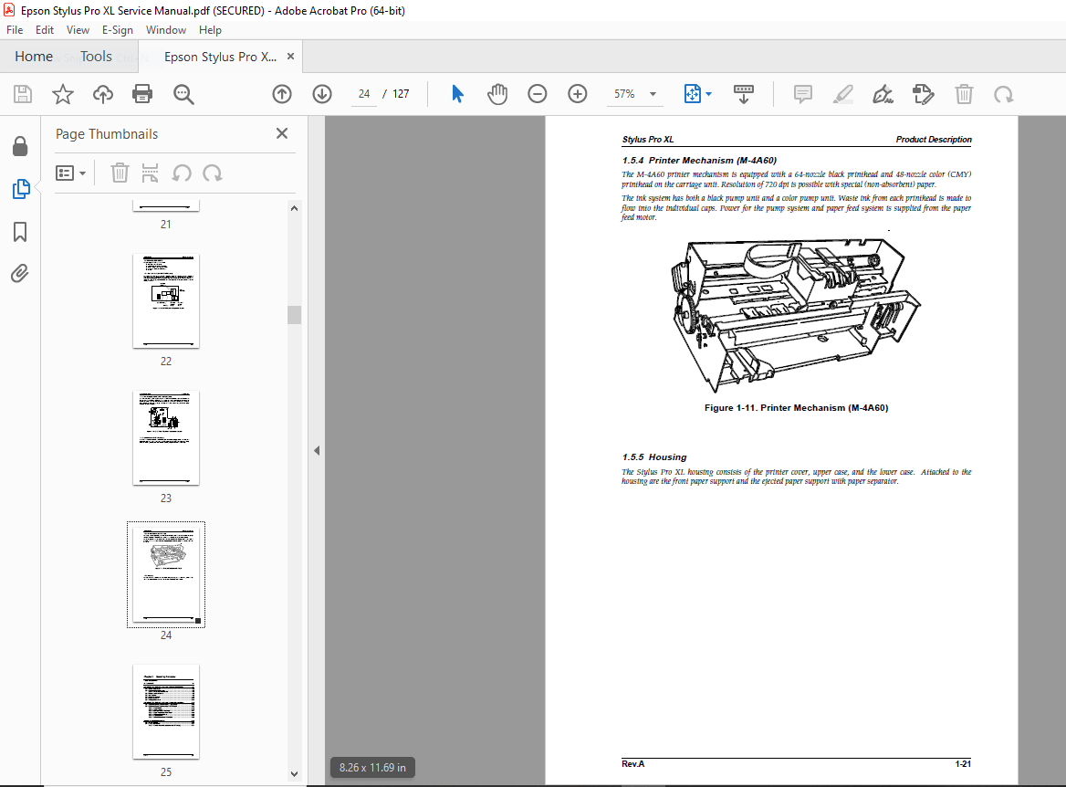Click the Print icon
The height and width of the screenshot is (787, 1066).
(x=142, y=94)
